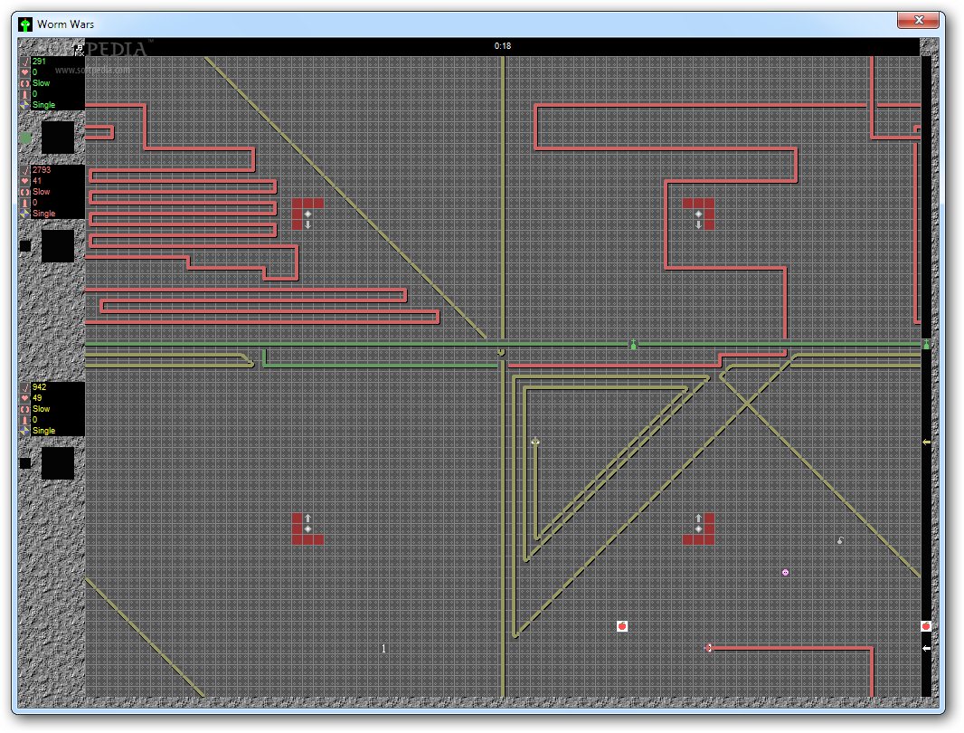The image size is (964, 733).
Task: Click the bottom-right red teleporter diamond
Action: coord(698,529)
